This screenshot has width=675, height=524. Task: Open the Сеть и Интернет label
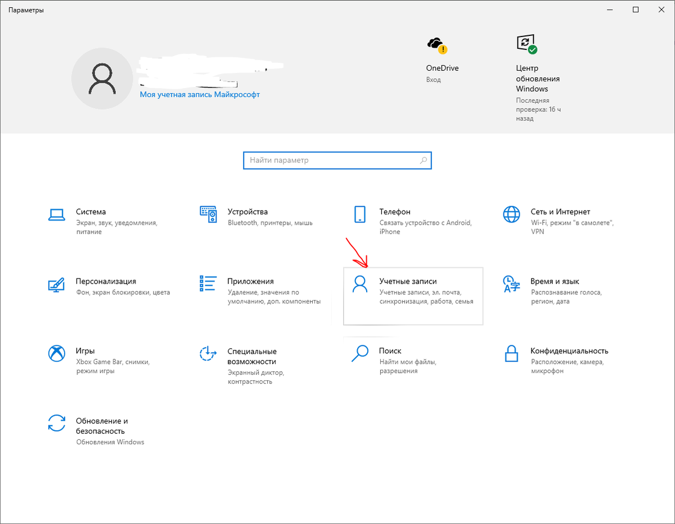click(x=560, y=212)
